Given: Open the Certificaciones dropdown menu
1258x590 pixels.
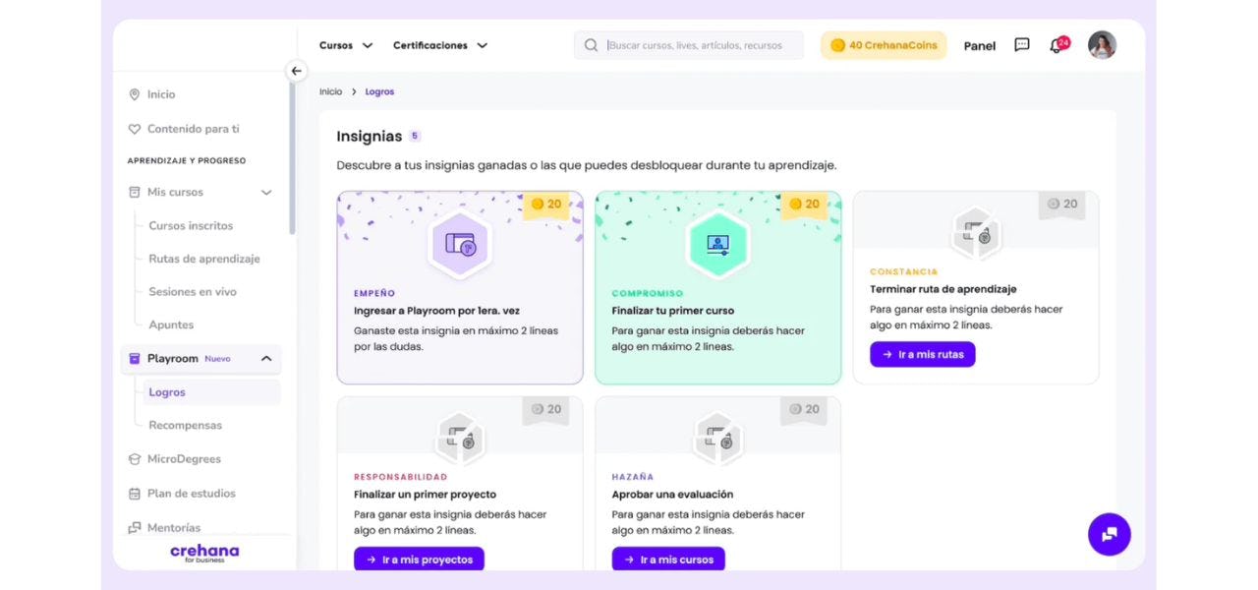Looking at the screenshot, I should tap(439, 44).
